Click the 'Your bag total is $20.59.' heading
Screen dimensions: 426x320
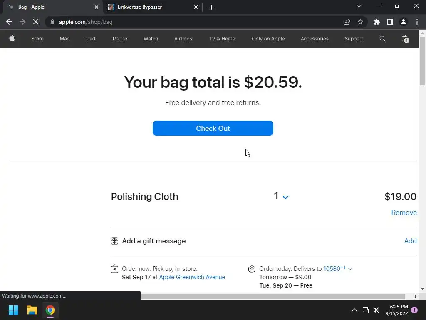point(213,82)
